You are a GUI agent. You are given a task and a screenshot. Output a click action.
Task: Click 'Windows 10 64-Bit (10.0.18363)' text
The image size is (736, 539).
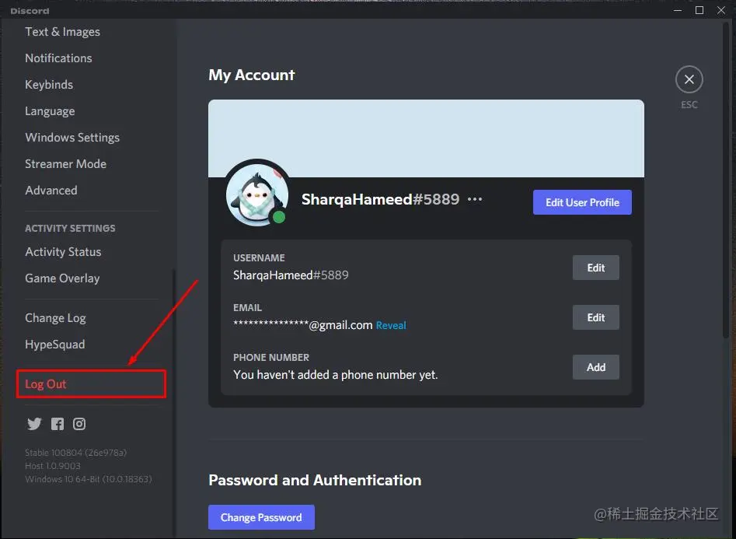[89, 479]
